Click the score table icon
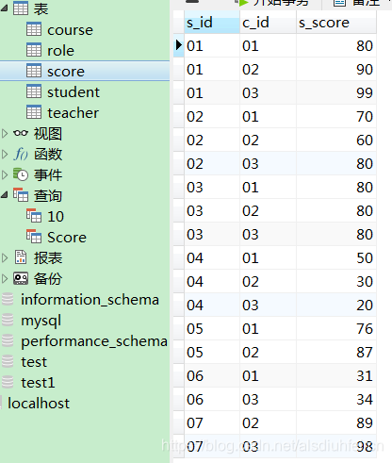This screenshot has height=463, width=392. click(x=34, y=71)
